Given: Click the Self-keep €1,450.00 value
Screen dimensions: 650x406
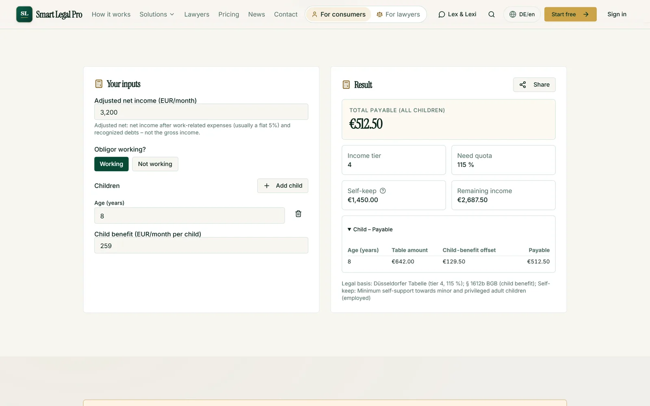Looking at the screenshot, I should point(363,200).
